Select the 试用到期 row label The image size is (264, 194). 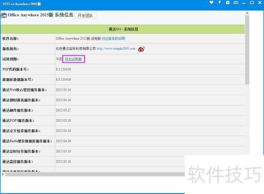coord(11,59)
